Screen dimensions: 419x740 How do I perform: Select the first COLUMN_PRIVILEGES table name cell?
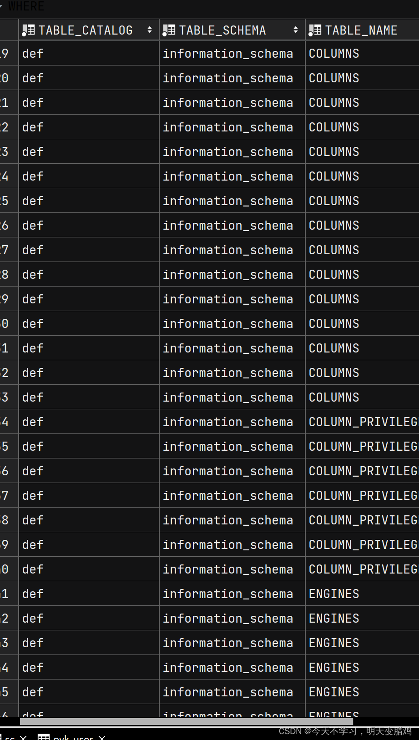coord(362,422)
